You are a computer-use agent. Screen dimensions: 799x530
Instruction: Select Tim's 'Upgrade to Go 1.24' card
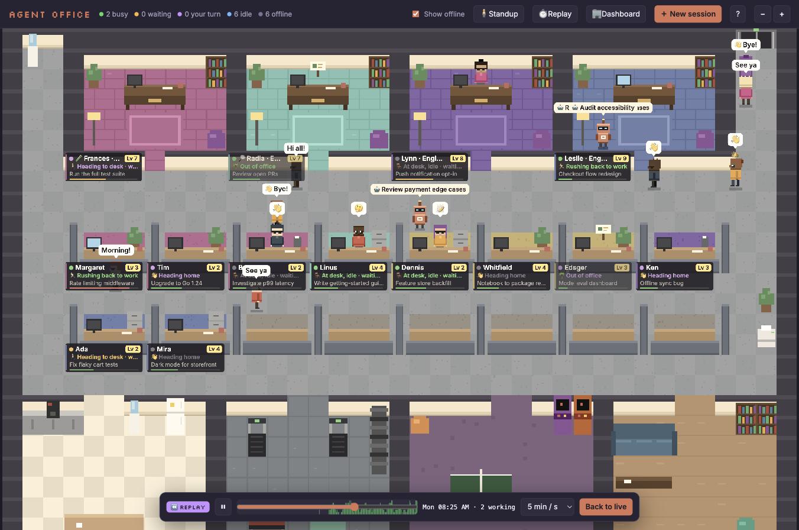(185, 276)
